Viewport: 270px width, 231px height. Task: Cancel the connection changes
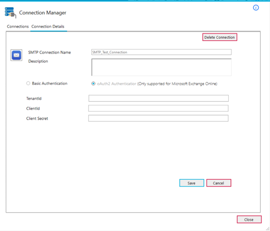click(218, 183)
